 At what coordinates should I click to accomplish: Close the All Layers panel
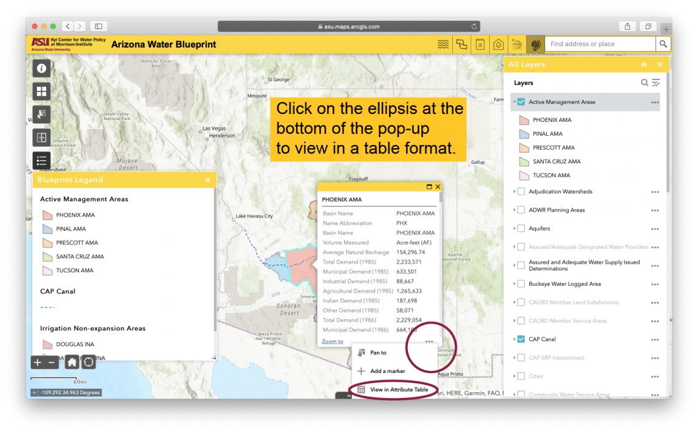660,64
